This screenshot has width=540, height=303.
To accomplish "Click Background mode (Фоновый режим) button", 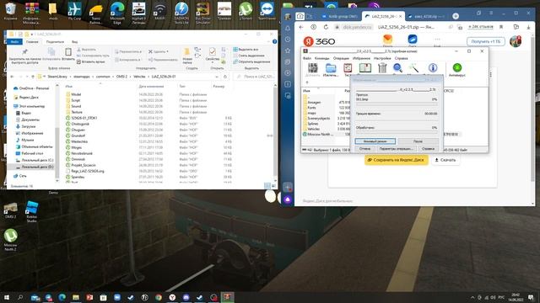I will point(375,141).
